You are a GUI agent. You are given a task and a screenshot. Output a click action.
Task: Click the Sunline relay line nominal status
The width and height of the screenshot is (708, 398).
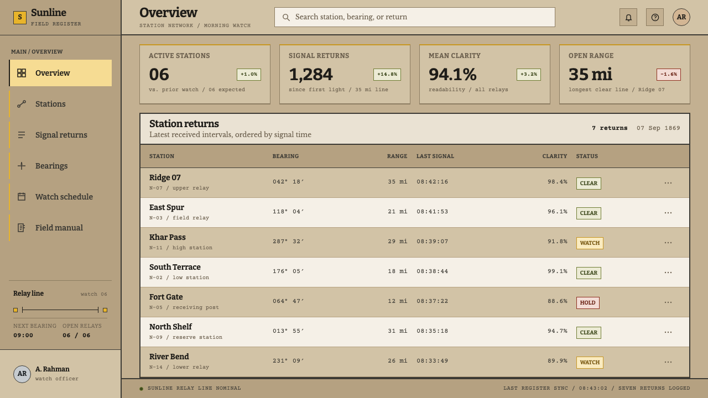[190, 389]
